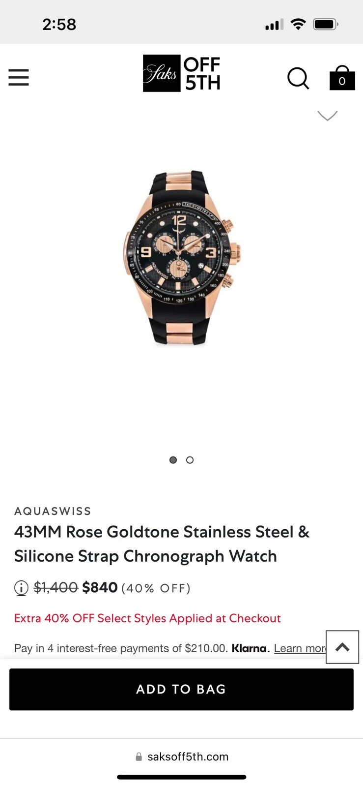Select the first image carousel dot

[x=173, y=460]
